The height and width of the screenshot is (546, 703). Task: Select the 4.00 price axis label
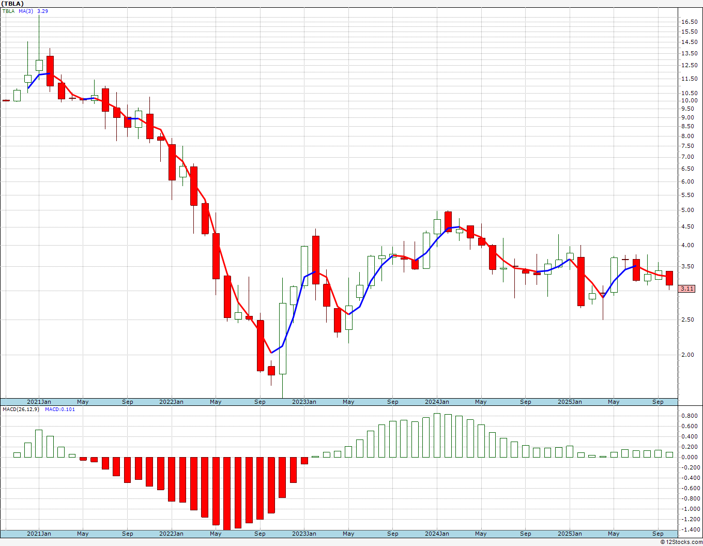click(689, 245)
